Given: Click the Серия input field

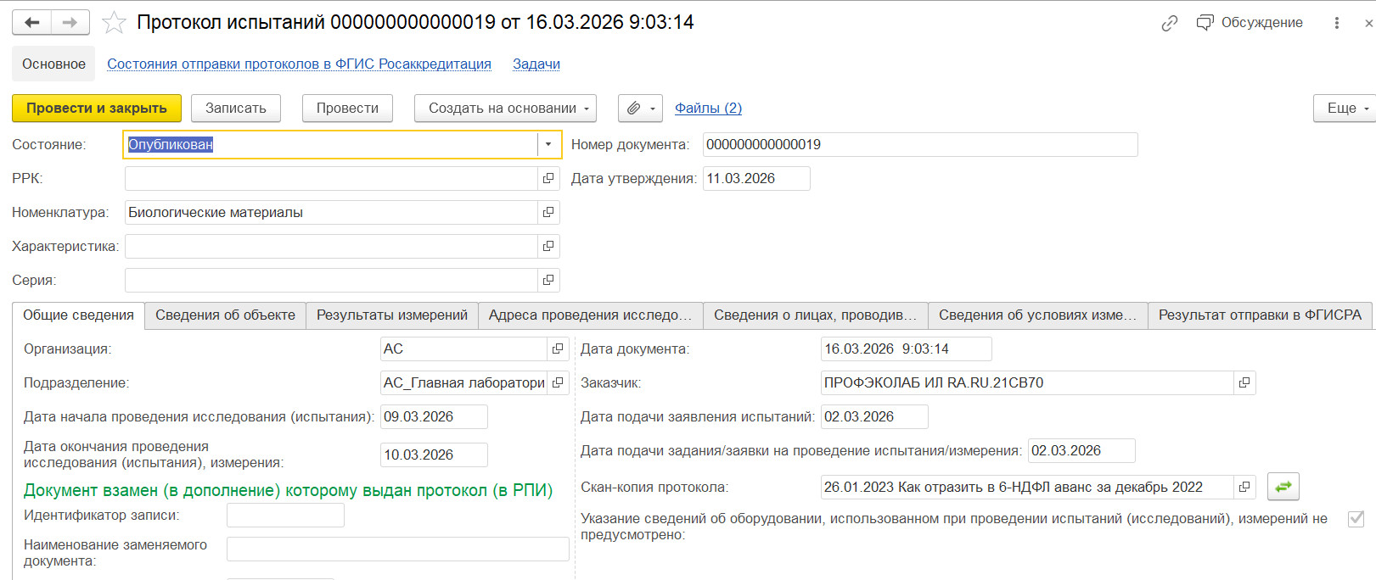Looking at the screenshot, I should (331, 281).
